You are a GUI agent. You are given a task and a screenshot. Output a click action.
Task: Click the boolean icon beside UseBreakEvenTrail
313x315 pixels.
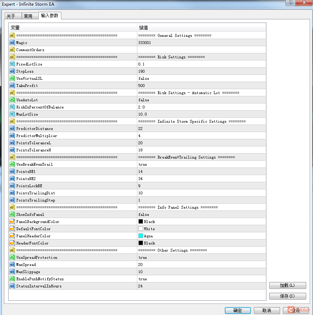pyautogui.click(x=12, y=164)
